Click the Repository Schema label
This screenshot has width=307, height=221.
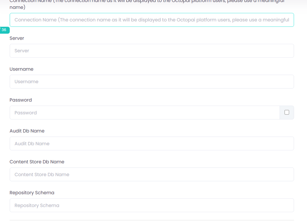click(32, 193)
